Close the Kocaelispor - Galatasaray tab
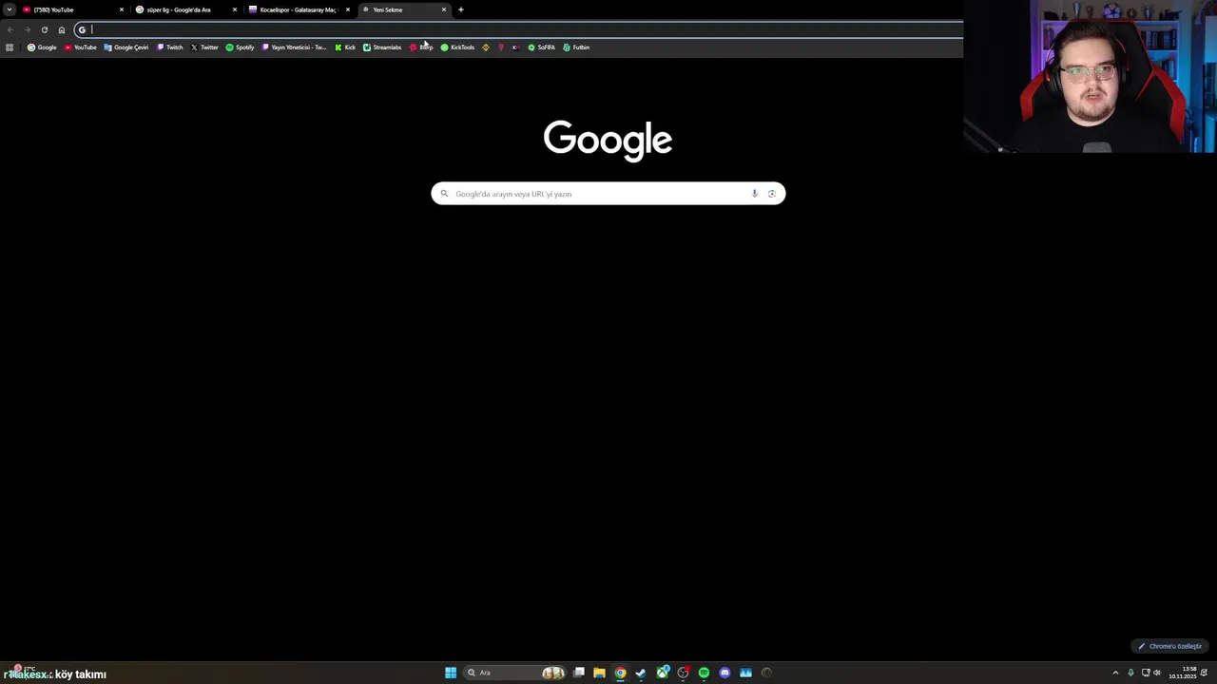Image resolution: width=1217 pixels, height=684 pixels. (348, 9)
